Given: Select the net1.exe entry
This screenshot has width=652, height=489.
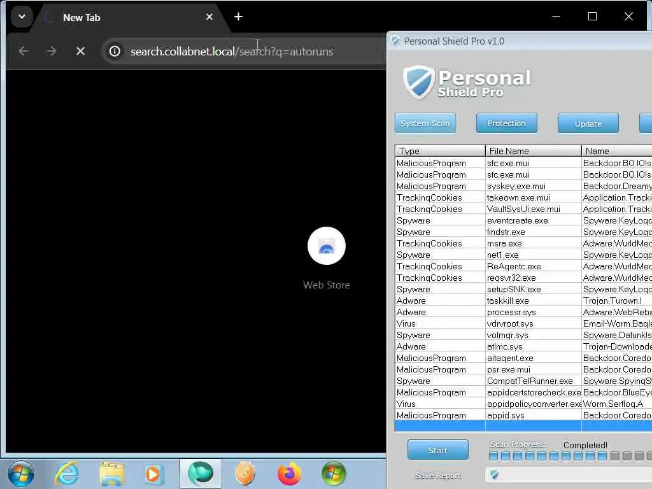Looking at the screenshot, I should pyautogui.click(x=523, y=255).
